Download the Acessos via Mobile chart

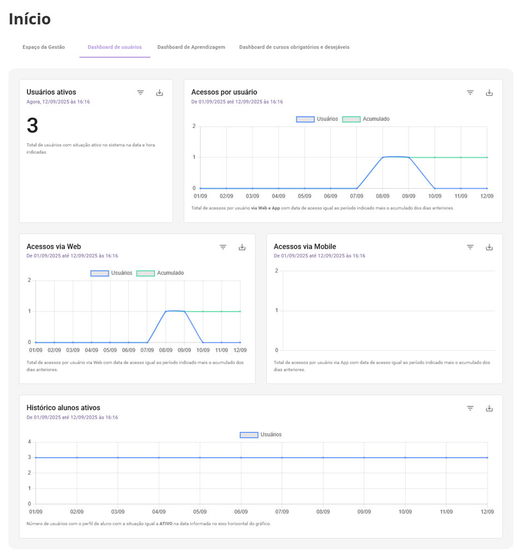click(489, 247)
